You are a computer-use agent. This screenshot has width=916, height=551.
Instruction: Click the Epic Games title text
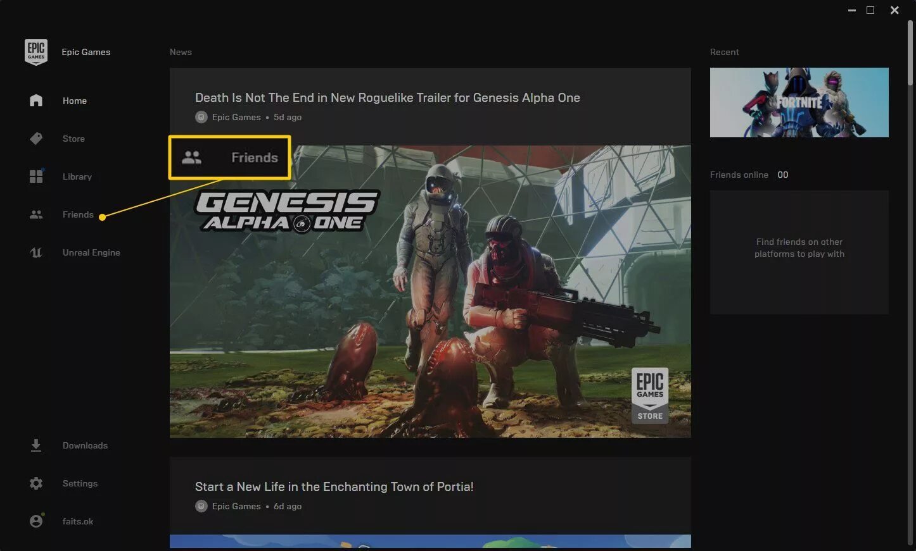point(86,52)
